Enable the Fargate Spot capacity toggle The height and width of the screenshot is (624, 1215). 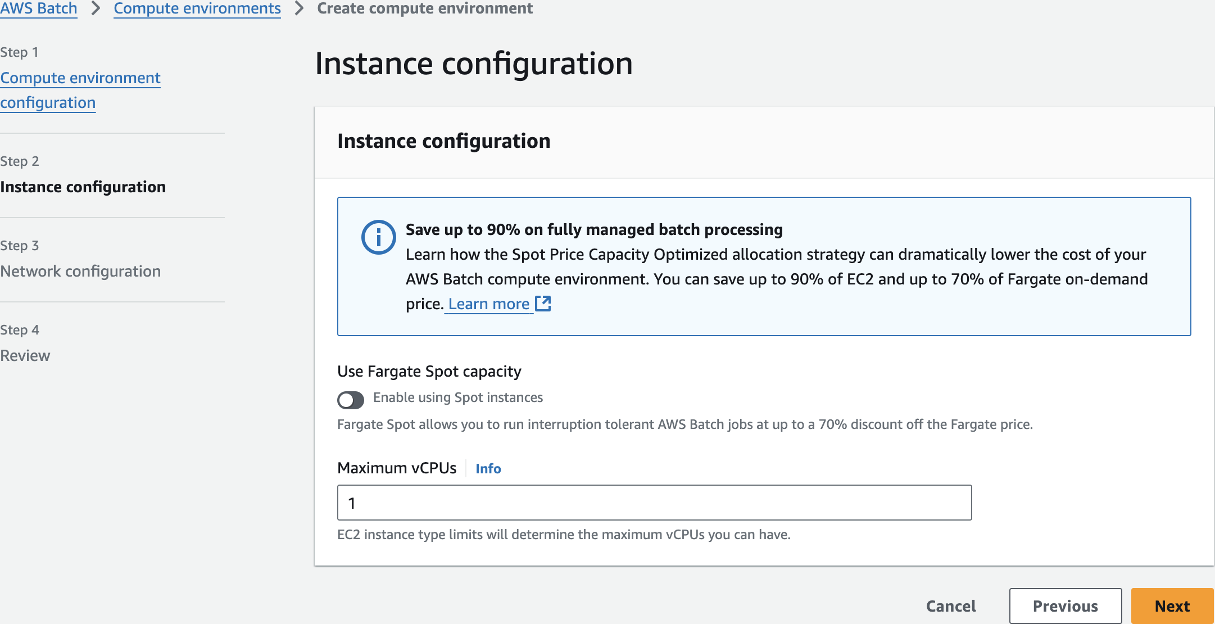(351, 400)
